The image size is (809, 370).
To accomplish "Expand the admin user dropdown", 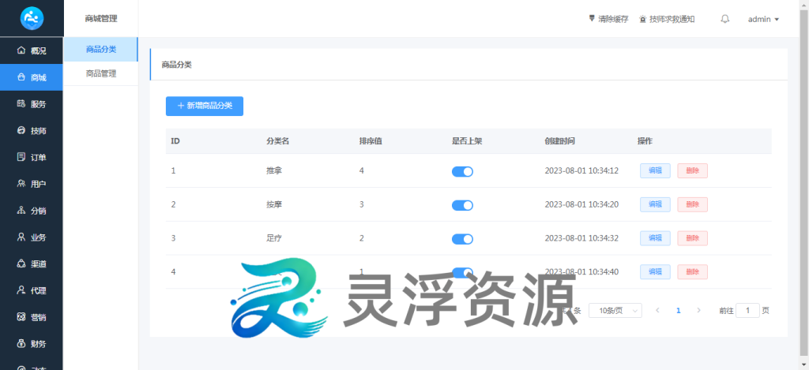I will tap(763, 19).
